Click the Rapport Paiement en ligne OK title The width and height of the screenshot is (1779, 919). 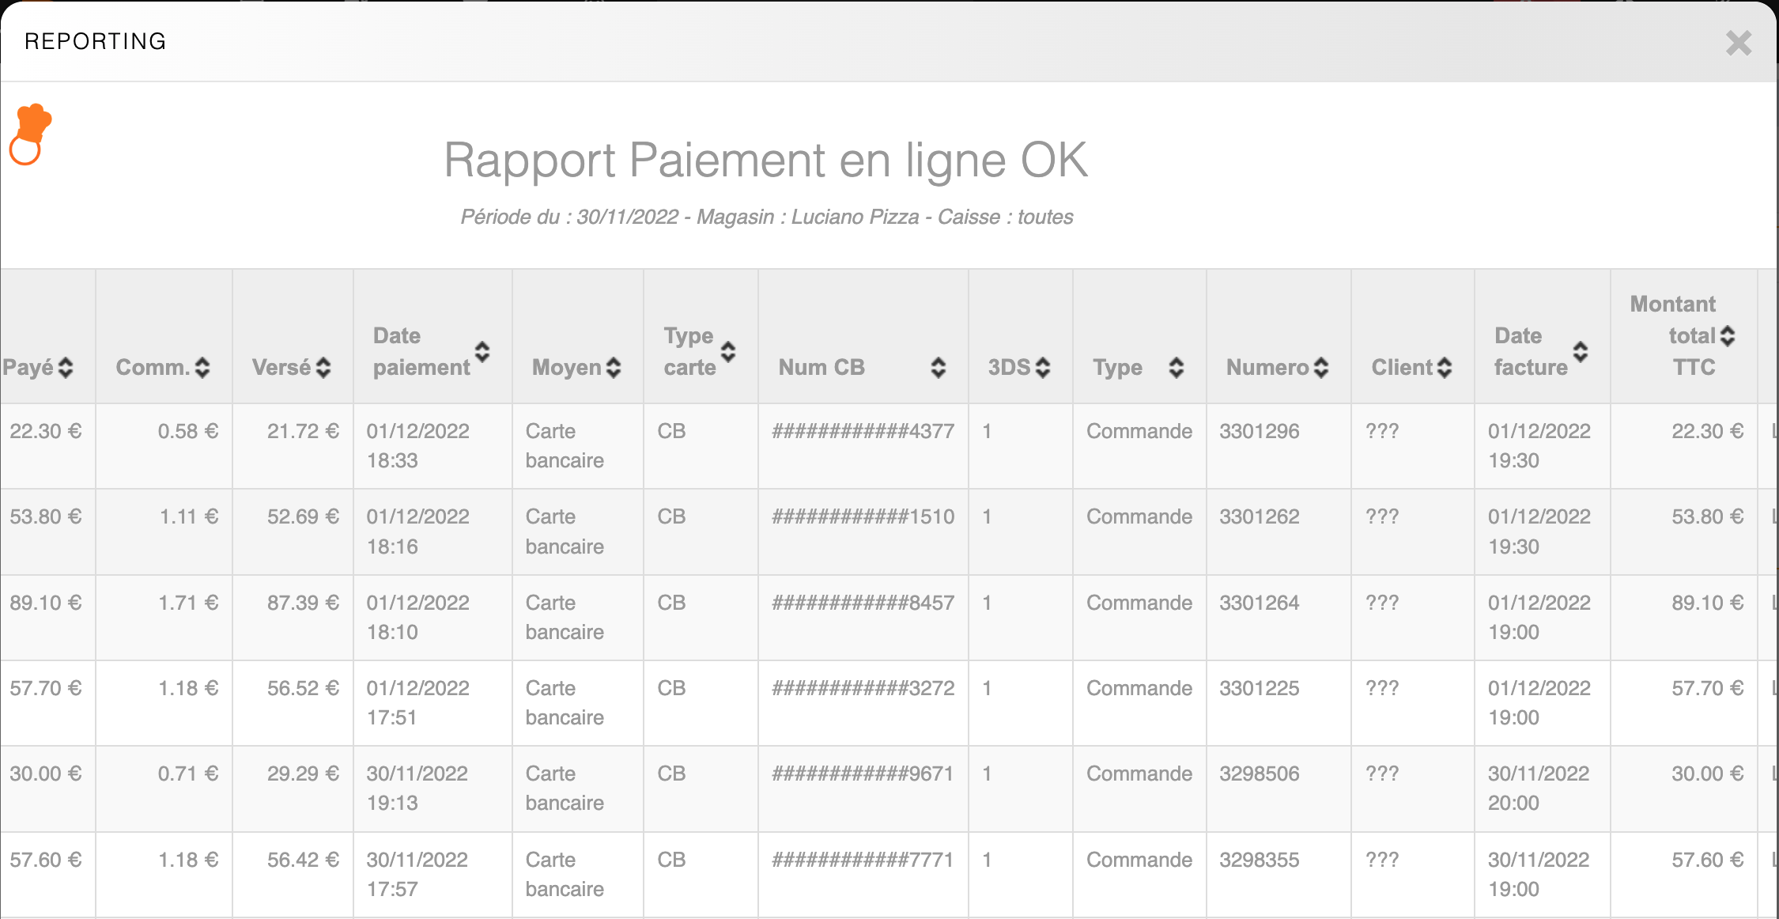[765, 161]
